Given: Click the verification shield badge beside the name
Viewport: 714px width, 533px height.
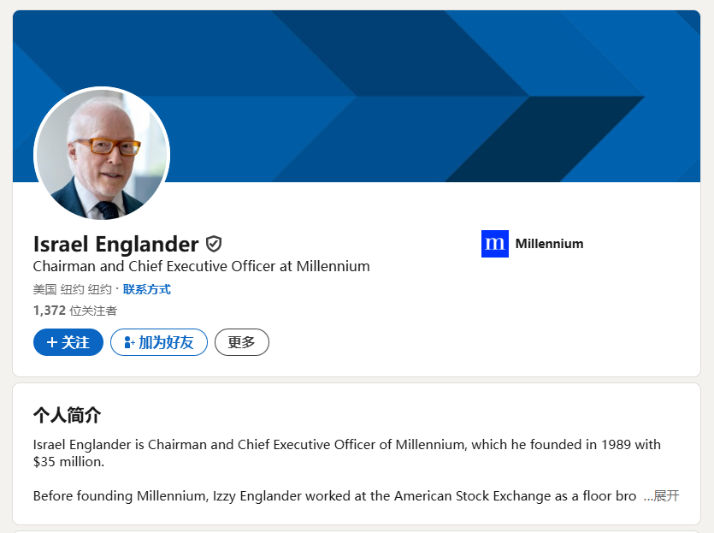Looking at the screenshot, I should click(214, 244).
